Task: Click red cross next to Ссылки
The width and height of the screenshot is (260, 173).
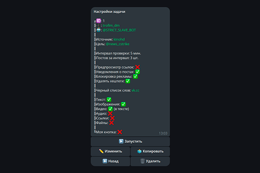Action: click(112, 118)
